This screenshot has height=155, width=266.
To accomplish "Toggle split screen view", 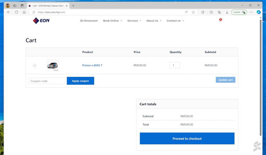I will pyautogui.click(x=211, y=12).
